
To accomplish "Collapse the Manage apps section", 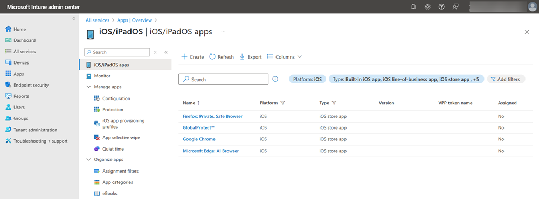I will coord(88,87).
